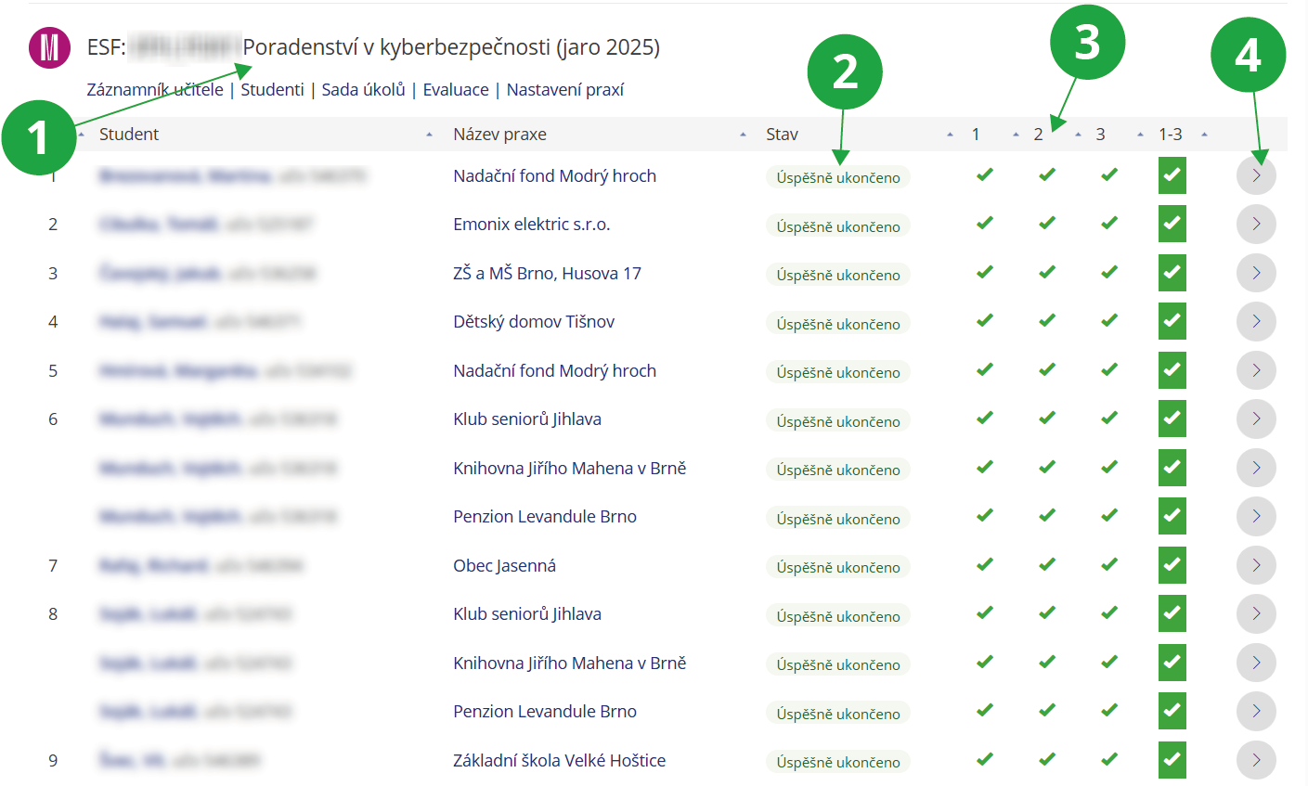
Task: Go to Nastavení praxí section
Action: coord(564,90)
